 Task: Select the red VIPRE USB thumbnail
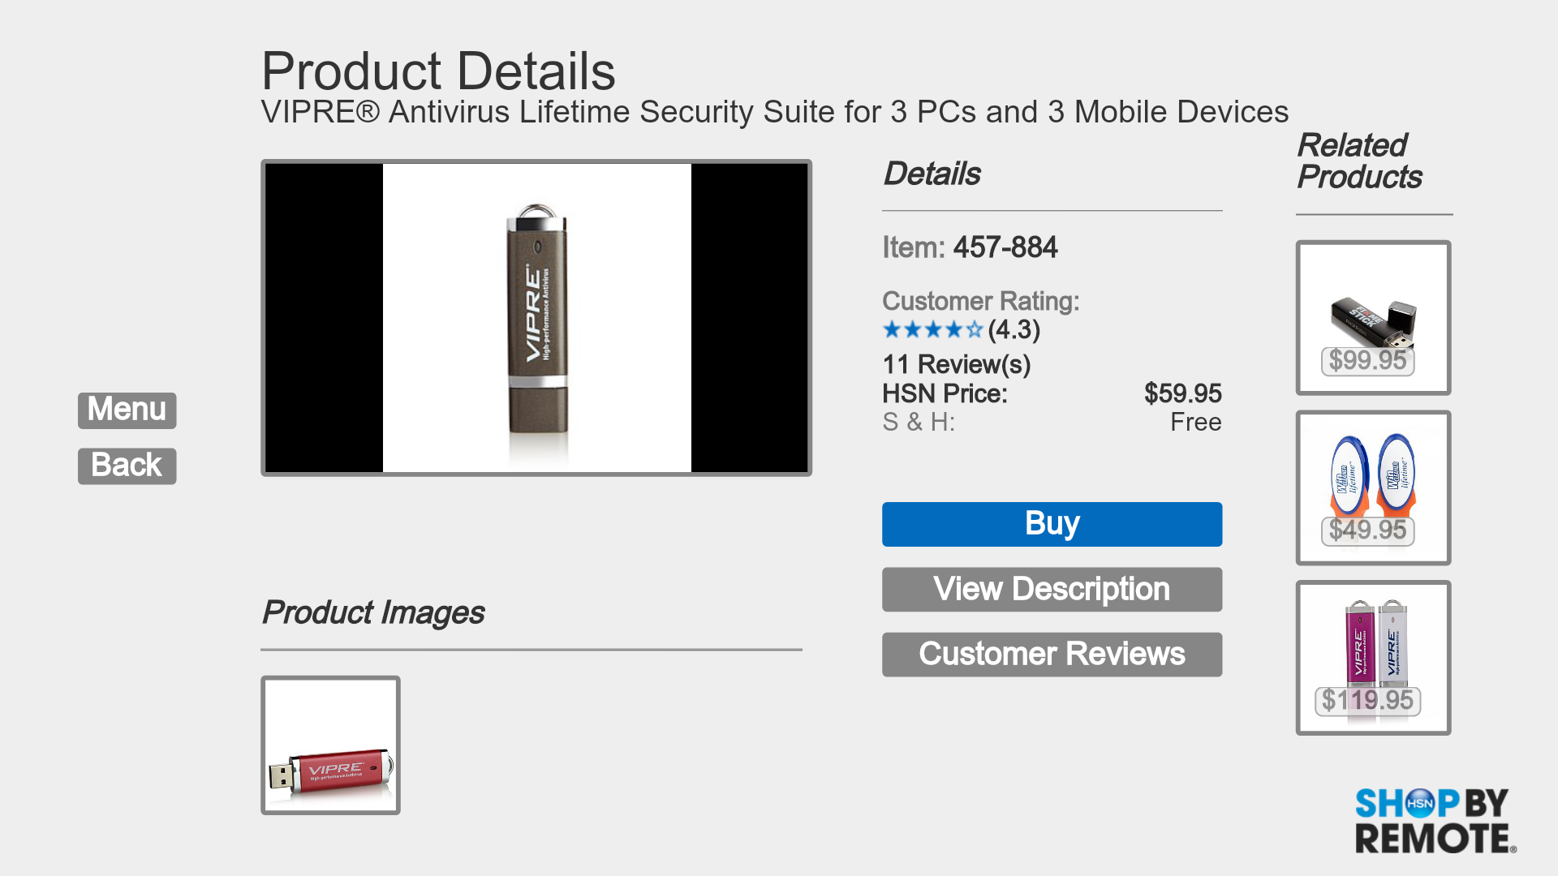[x=330, y=745]
